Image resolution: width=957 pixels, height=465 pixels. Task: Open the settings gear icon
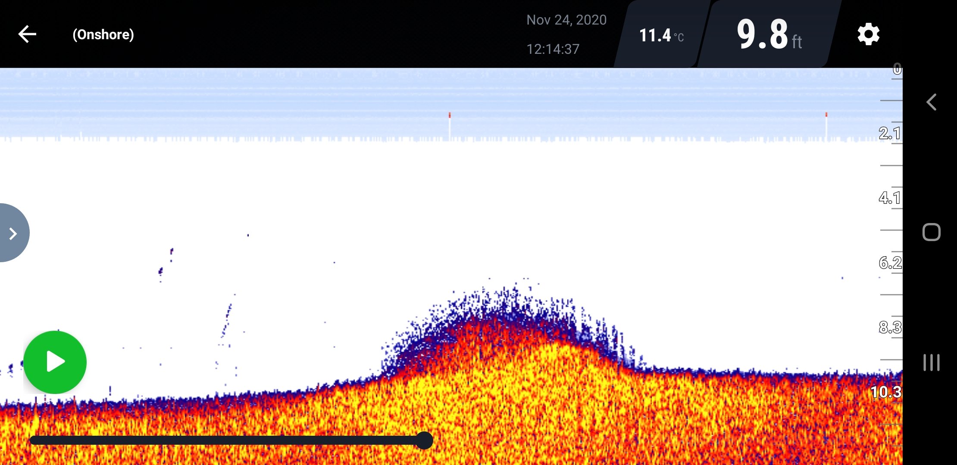(868, 34)
